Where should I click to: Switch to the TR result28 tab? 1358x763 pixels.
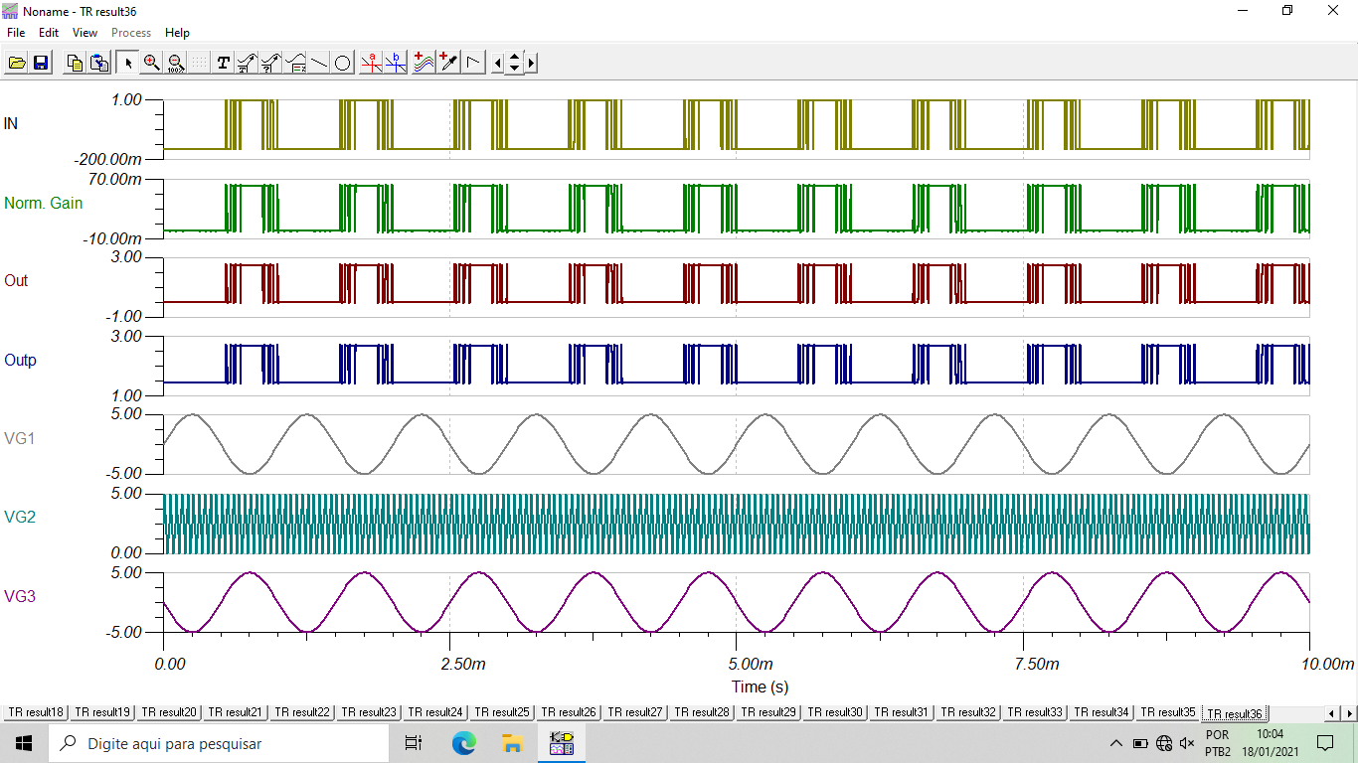[702, 712]
